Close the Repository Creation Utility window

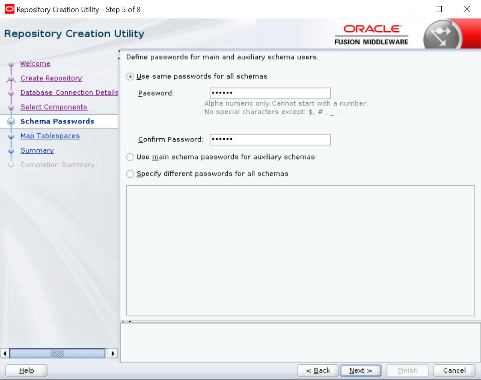click(467, 9)
